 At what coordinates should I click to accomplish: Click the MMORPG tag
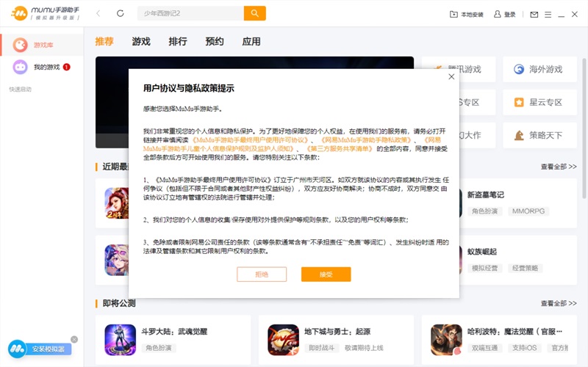click(528, 211)
